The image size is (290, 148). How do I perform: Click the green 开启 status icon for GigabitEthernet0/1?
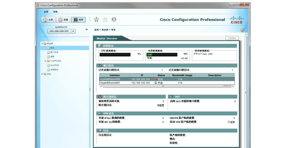(x=156, y=83)
